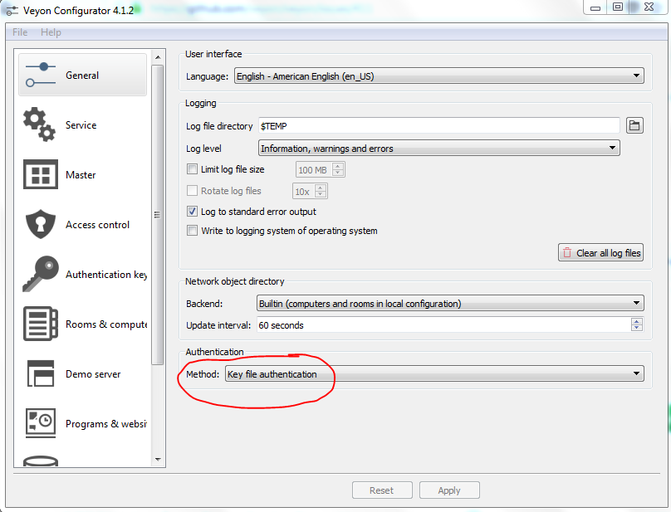Browse for a log file directory
Image resolution: width=671 pixels, height=512 pixels.
(634, 125)
